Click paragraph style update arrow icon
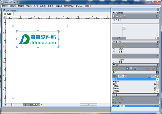 pyautogui.click(x=125, y=46)
